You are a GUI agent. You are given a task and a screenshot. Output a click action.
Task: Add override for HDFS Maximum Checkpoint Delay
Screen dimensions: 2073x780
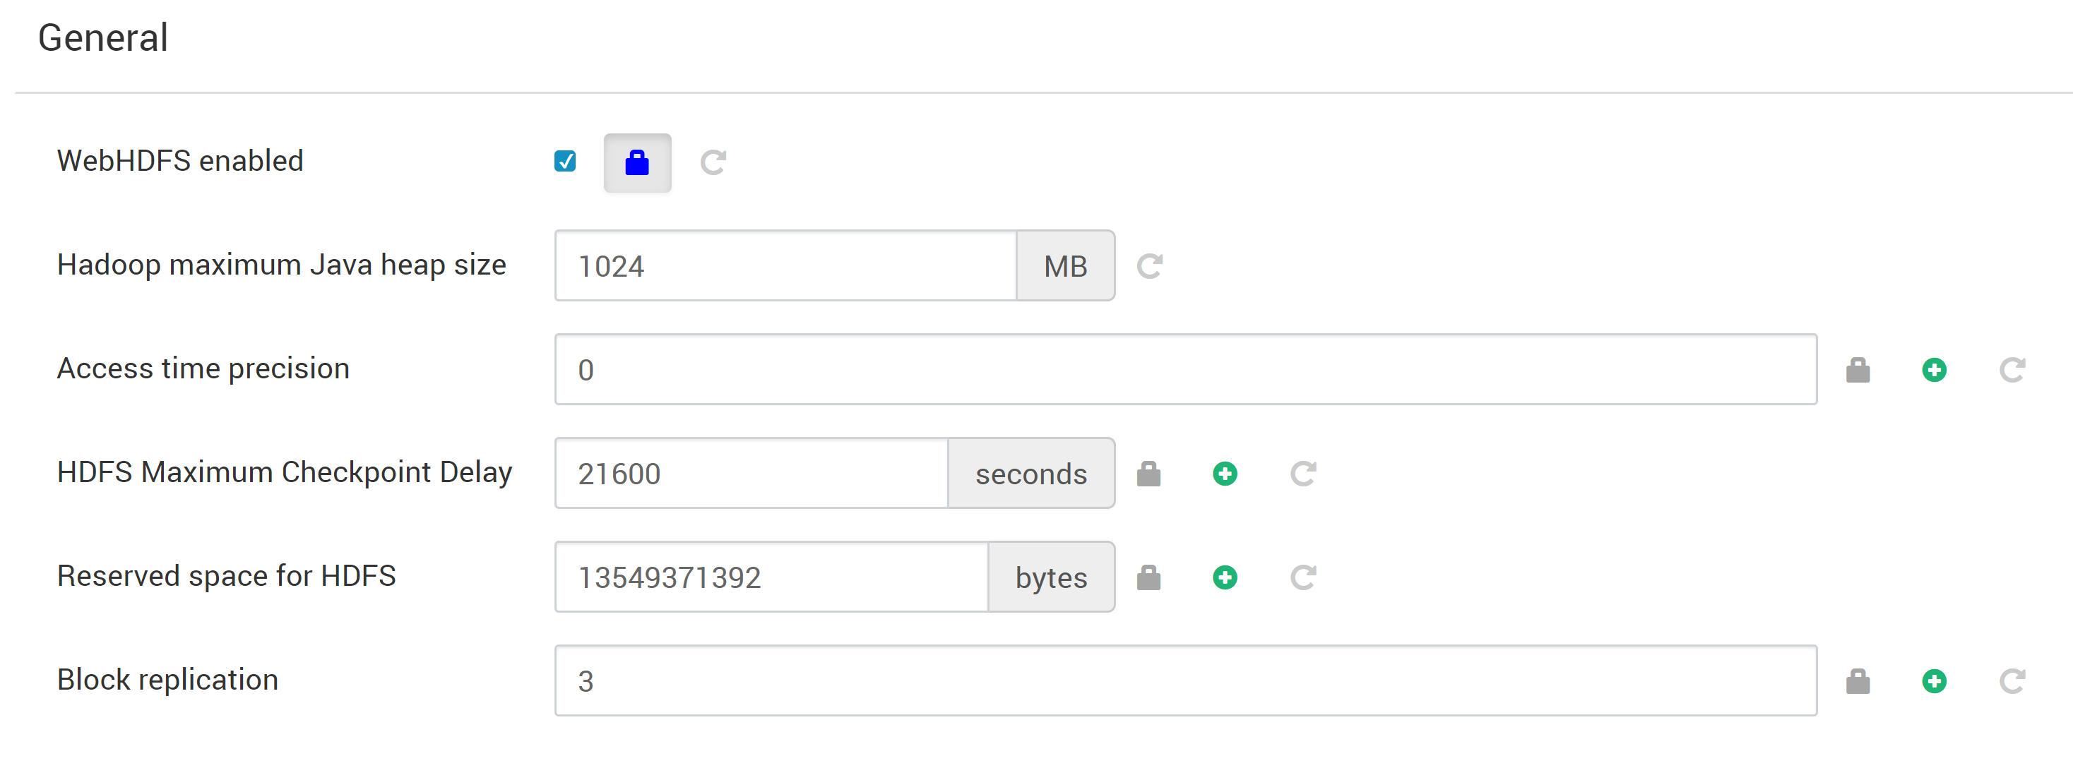(1225, 474)
